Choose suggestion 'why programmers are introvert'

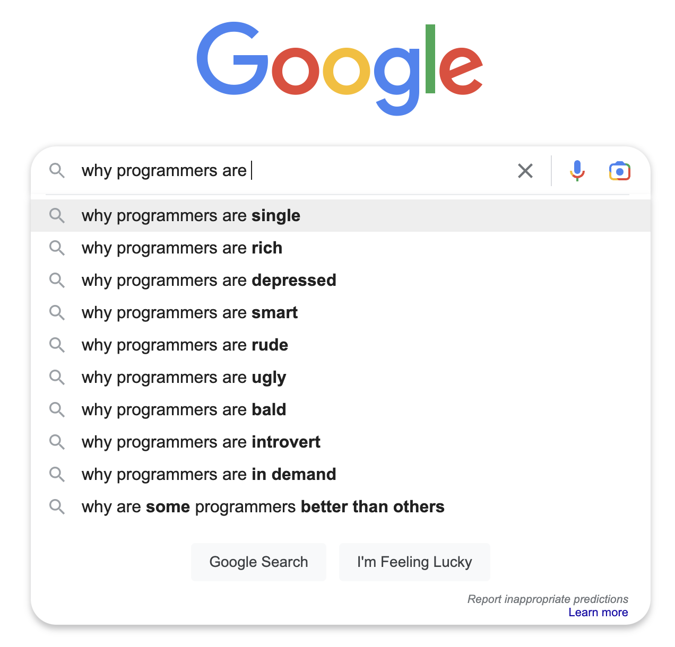(x=201, y=442)
